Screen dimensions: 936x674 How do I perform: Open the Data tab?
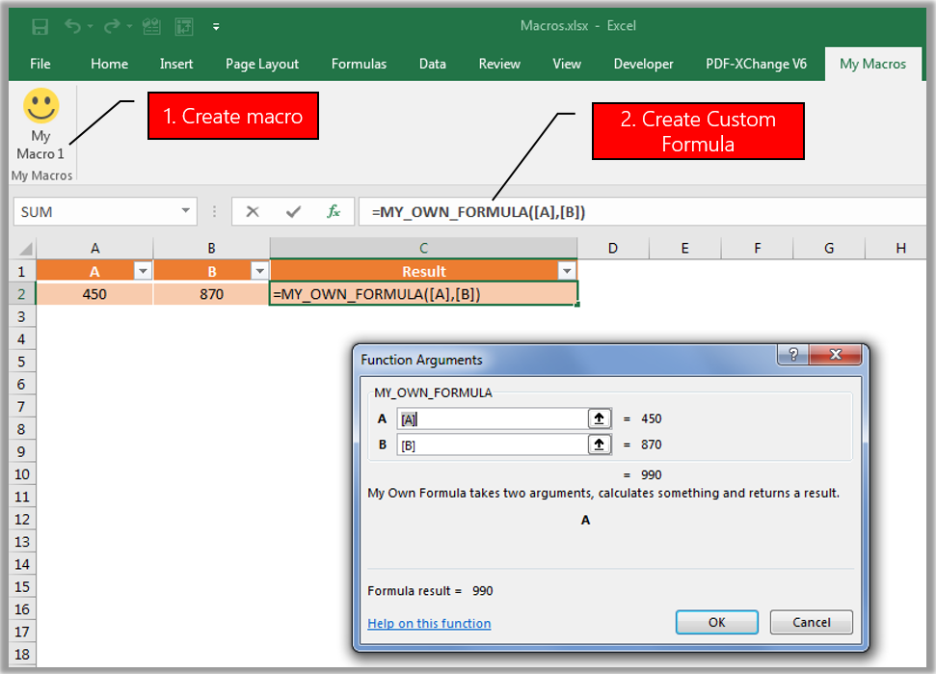click(x=432, y=64)
